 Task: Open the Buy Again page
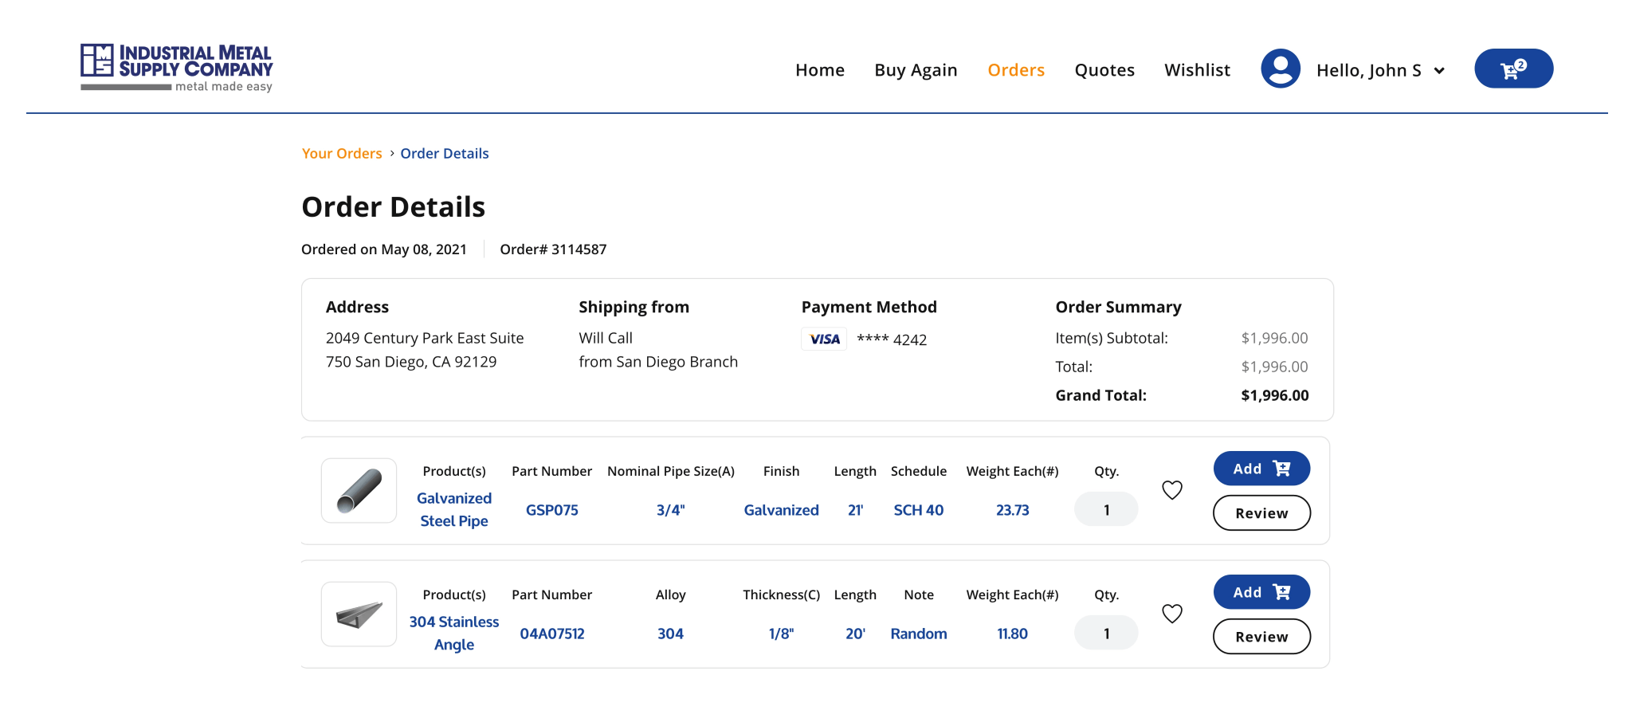[x=916, y=70]
